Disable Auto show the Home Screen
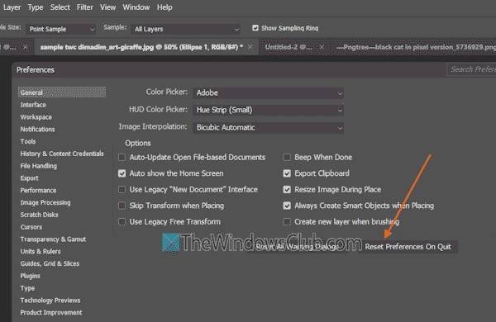This screenshot has height=322, width=496. 122,173
